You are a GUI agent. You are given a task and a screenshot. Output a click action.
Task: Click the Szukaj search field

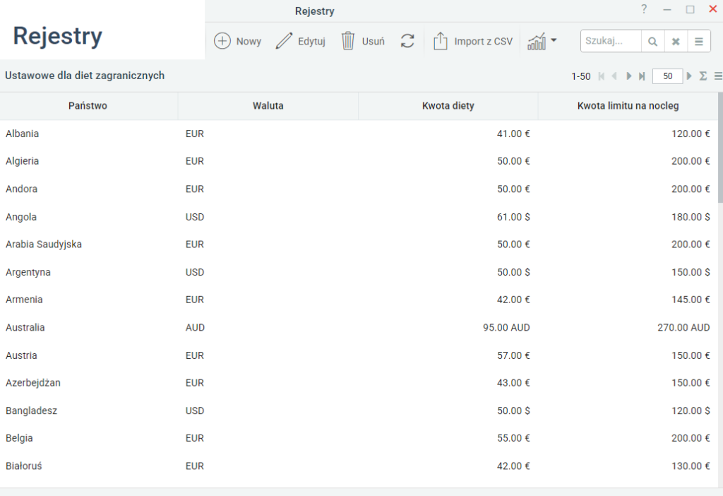[611, 41]
